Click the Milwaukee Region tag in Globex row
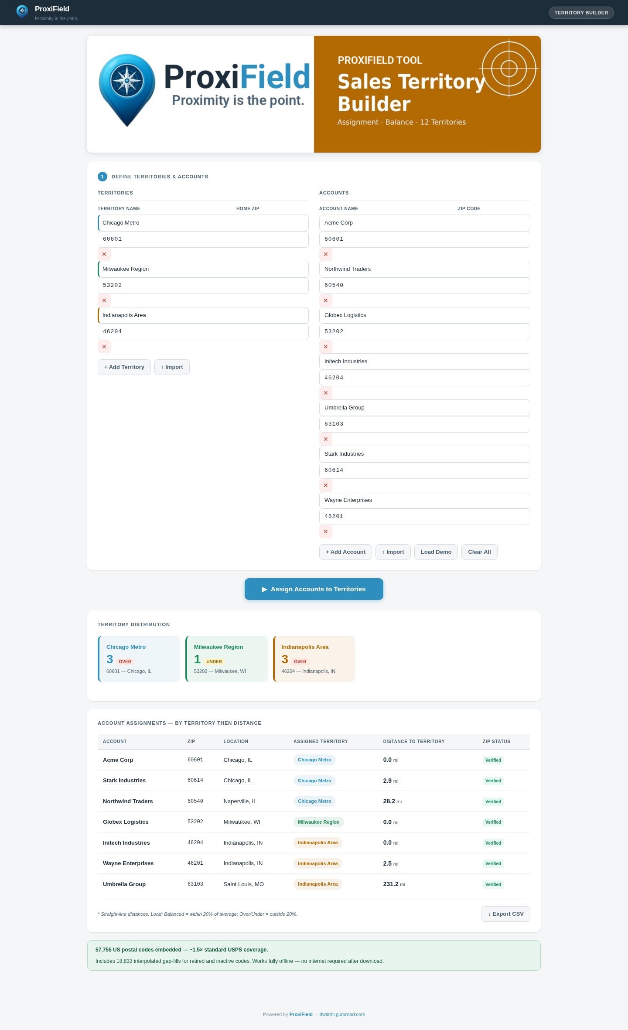 pos(319,822)
